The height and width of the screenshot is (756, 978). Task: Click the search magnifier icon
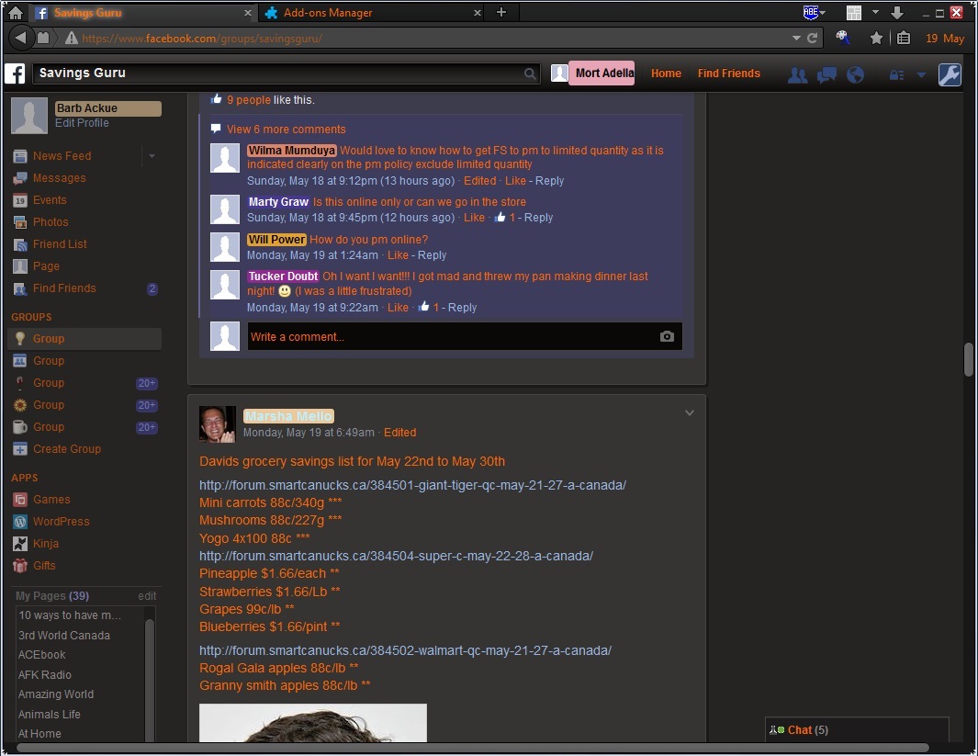tap(530, 73)
